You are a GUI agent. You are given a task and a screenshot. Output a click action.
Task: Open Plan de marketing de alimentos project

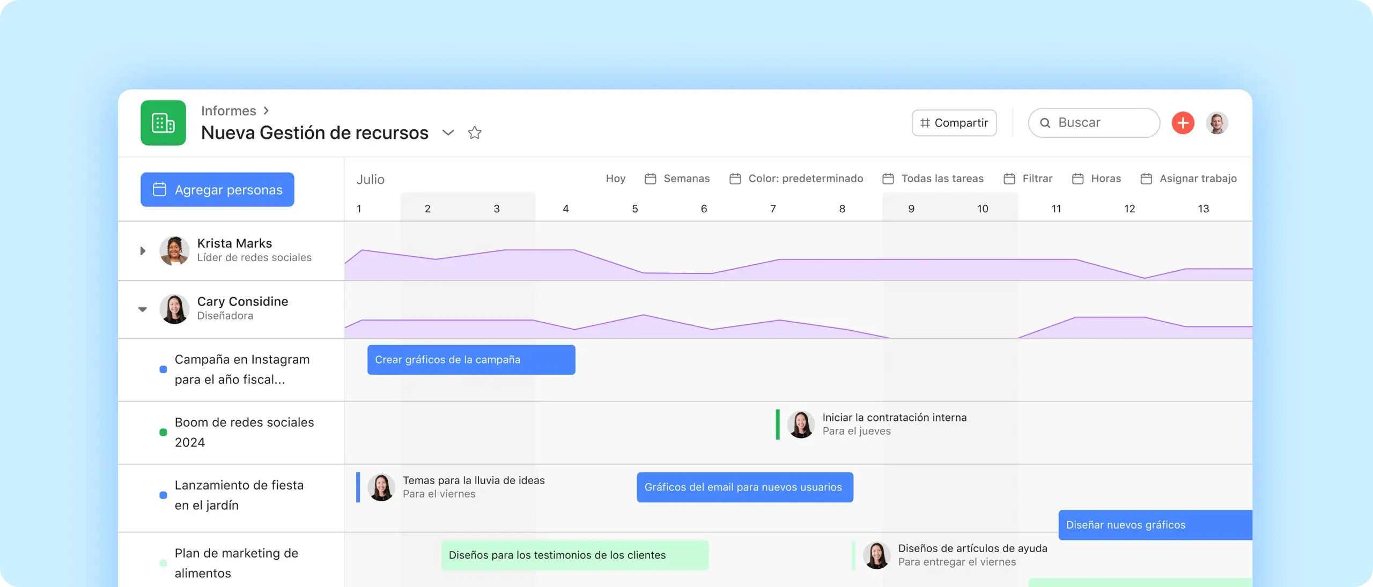(x=237, y=563)
